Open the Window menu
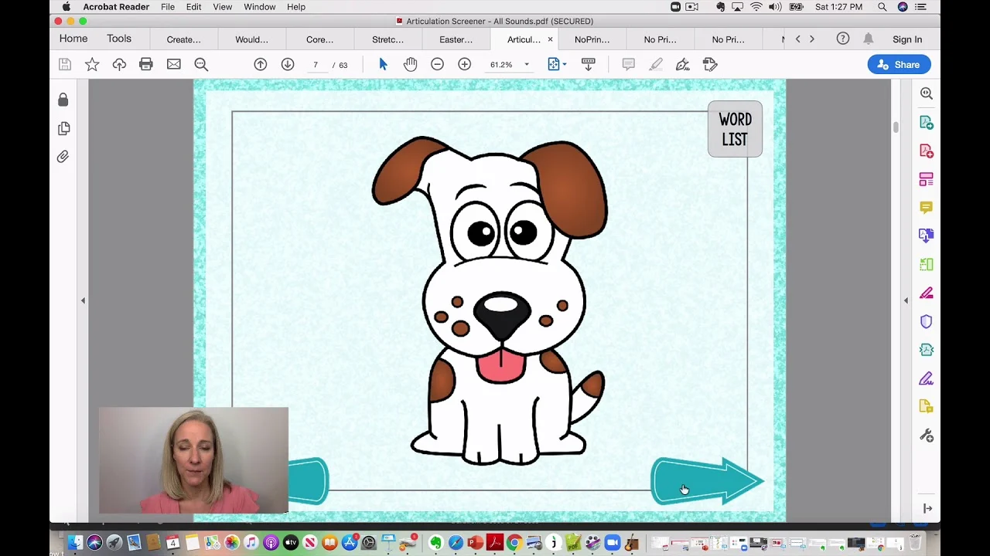The image size is (990, 556). pos(260,7)
